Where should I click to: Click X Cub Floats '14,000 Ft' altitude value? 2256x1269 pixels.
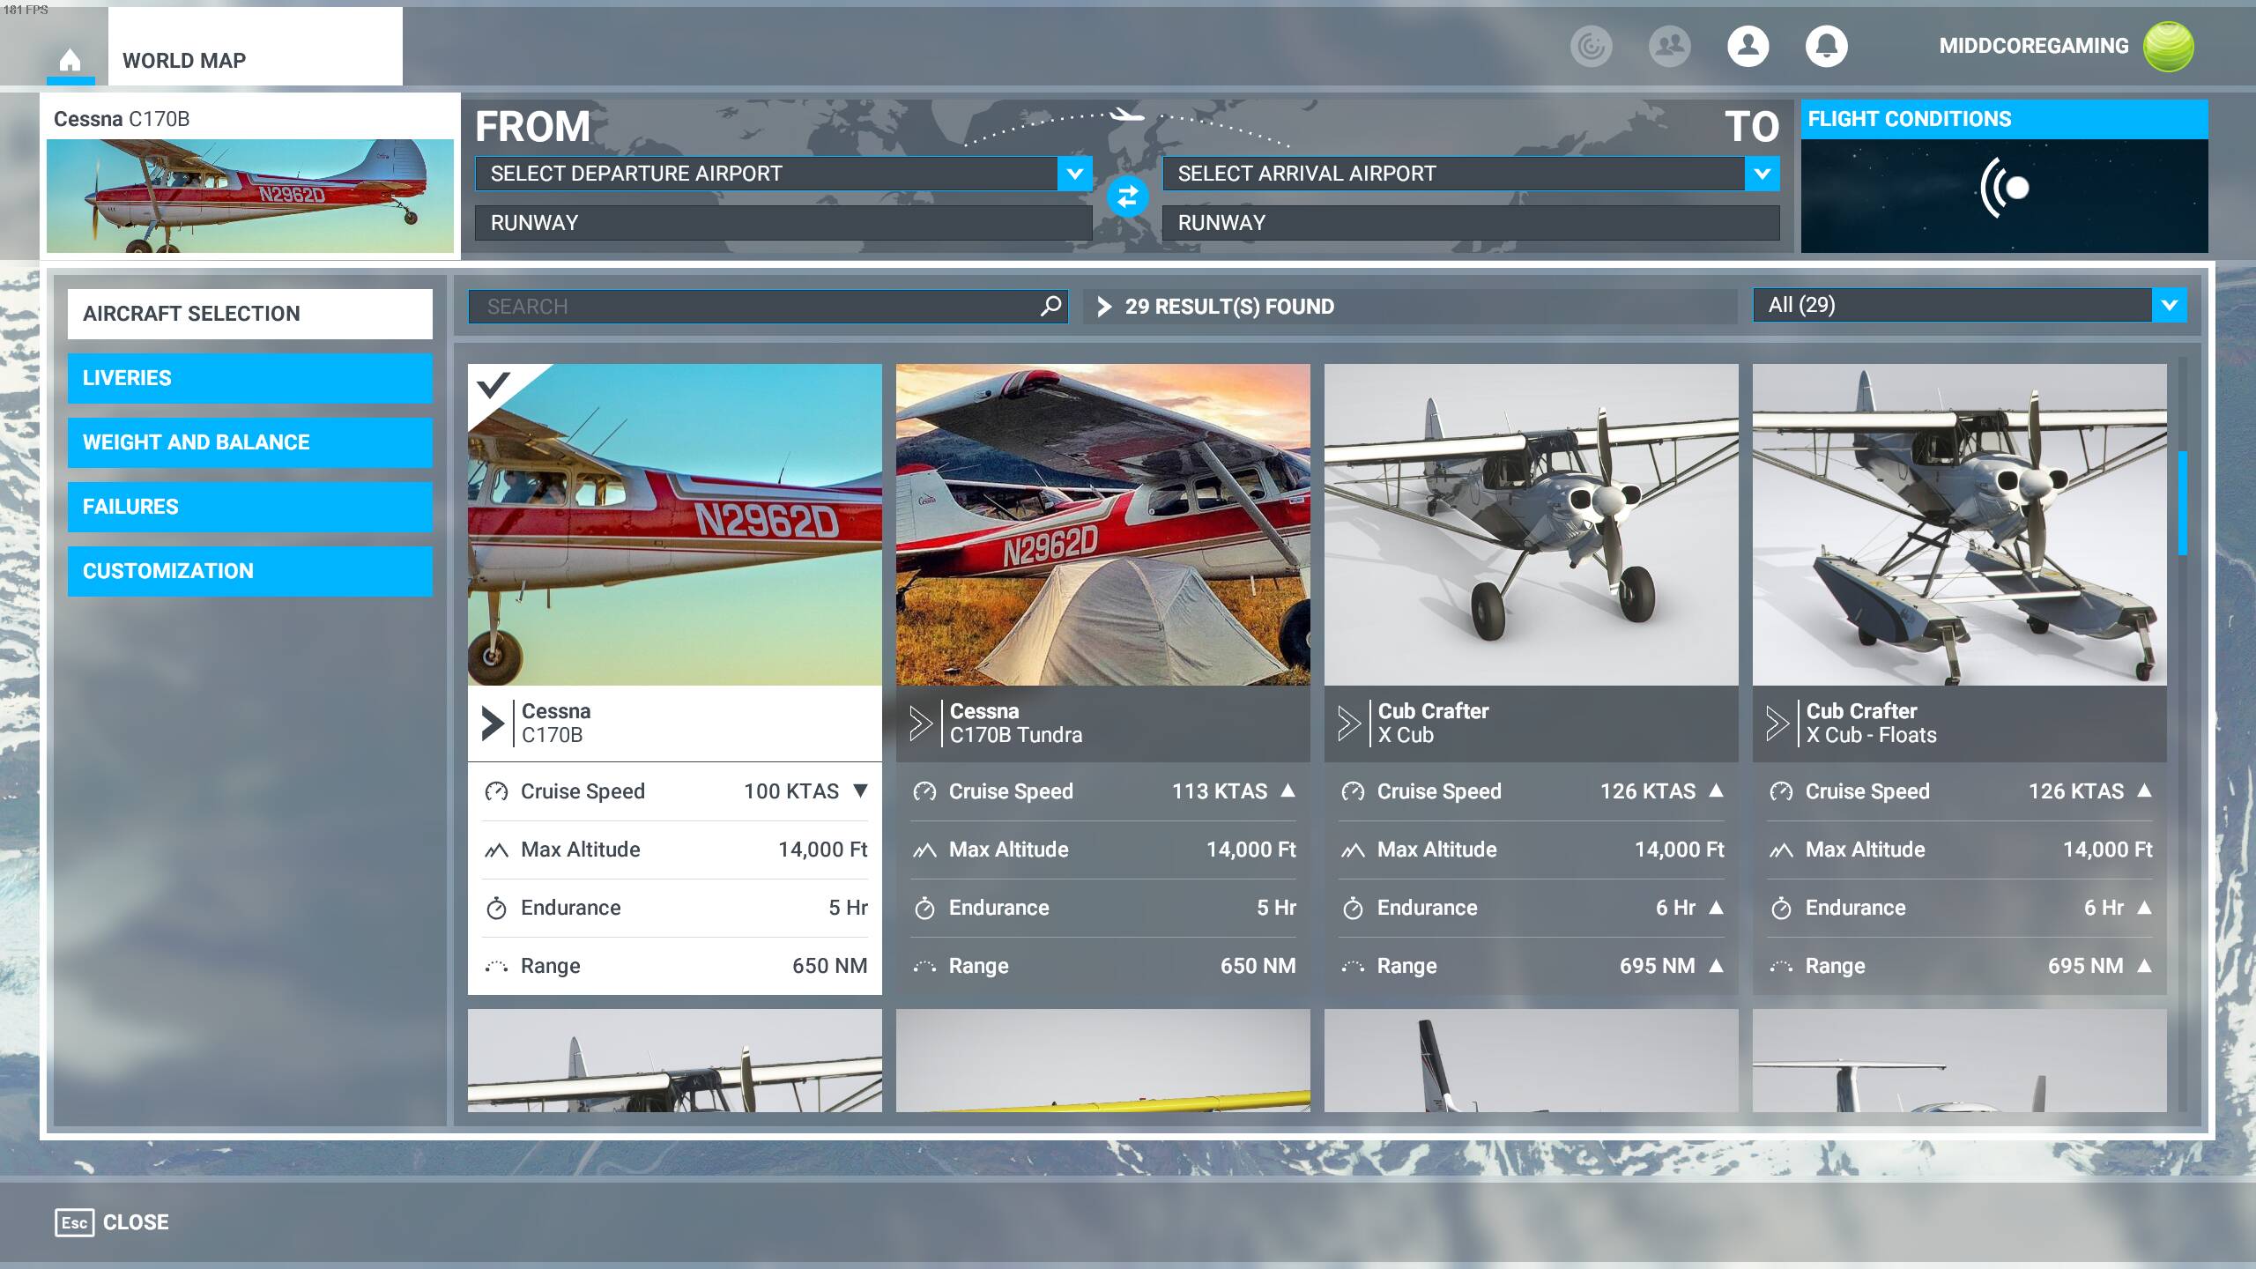(x=2108, y=850)
